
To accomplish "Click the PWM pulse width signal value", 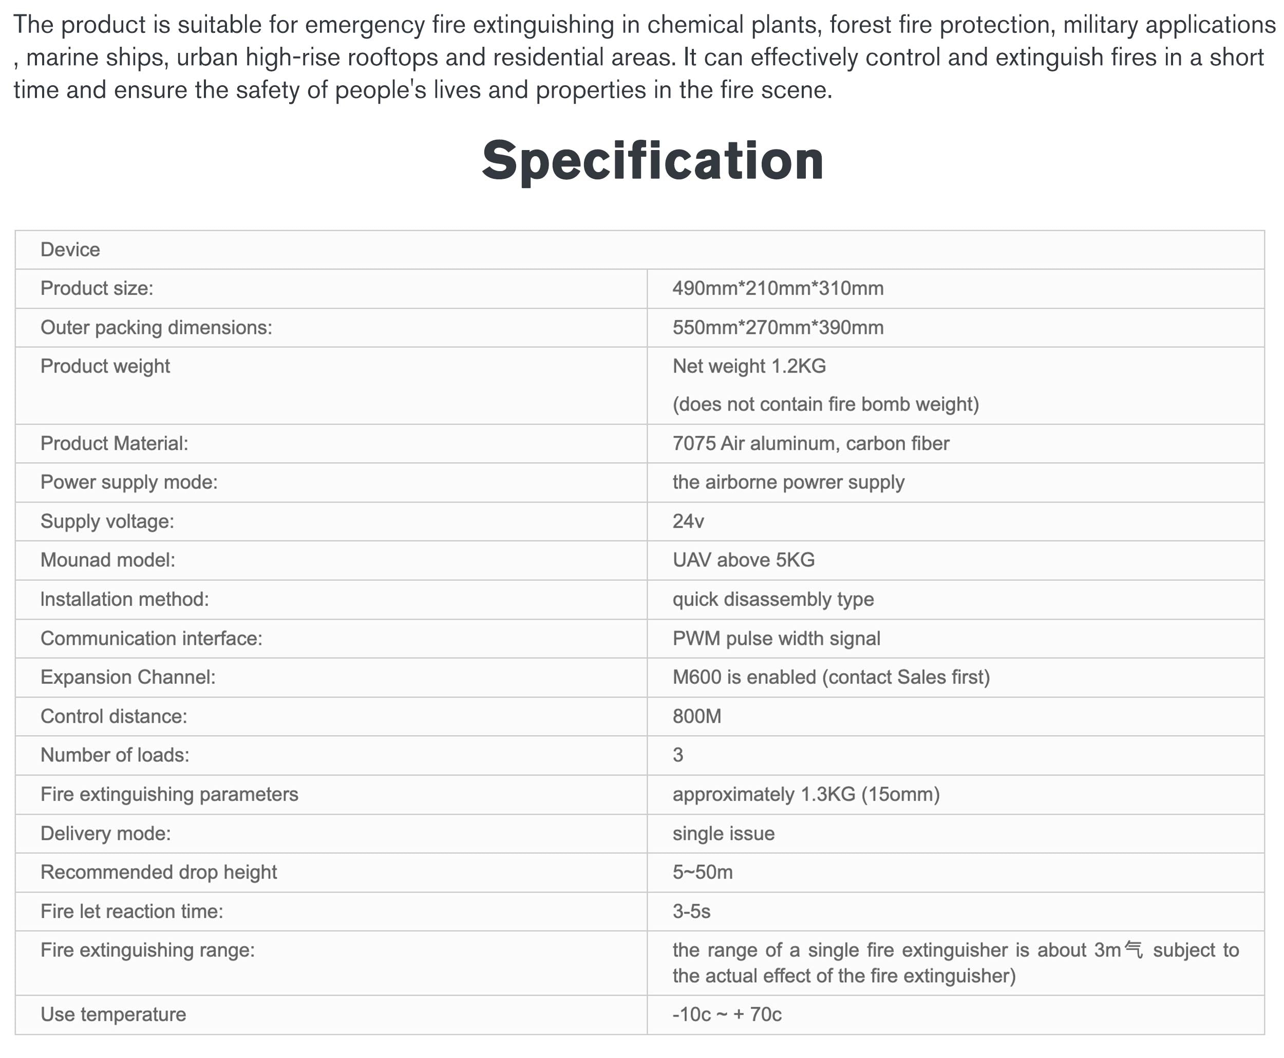I will (776, 639).
